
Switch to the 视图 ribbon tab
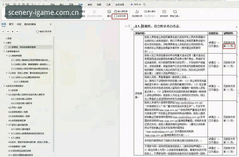click(99, 5)
